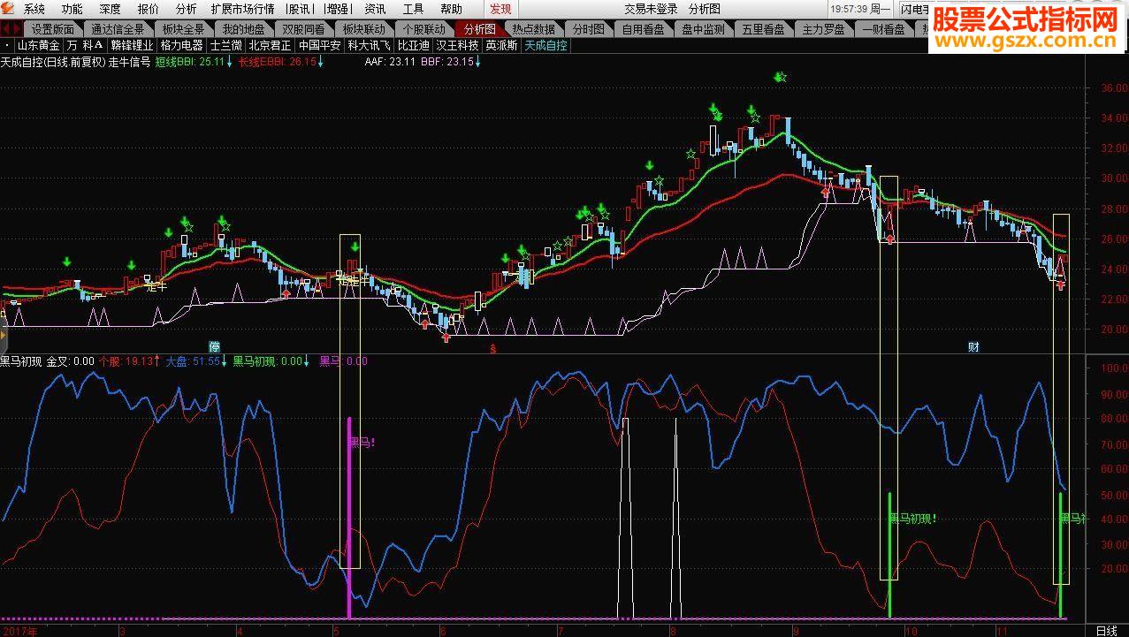1129x637 pixels.
Task: Switch to the 盘中监测 tab
Action: coord(703,28)
